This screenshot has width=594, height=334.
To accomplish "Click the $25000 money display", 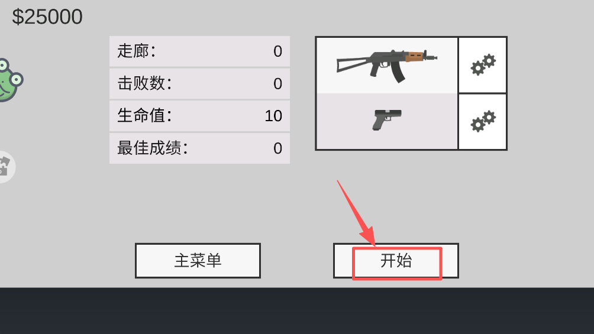I will click(x=47, y=17).
